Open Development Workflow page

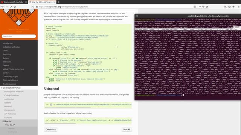(x=14, y=91)
